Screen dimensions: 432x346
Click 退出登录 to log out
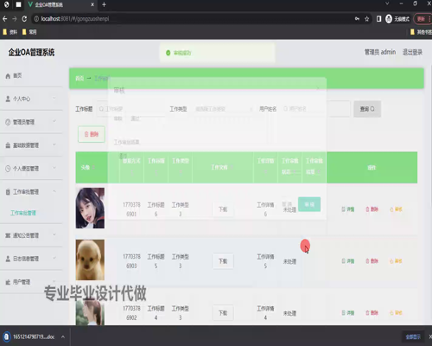[412, 52]
